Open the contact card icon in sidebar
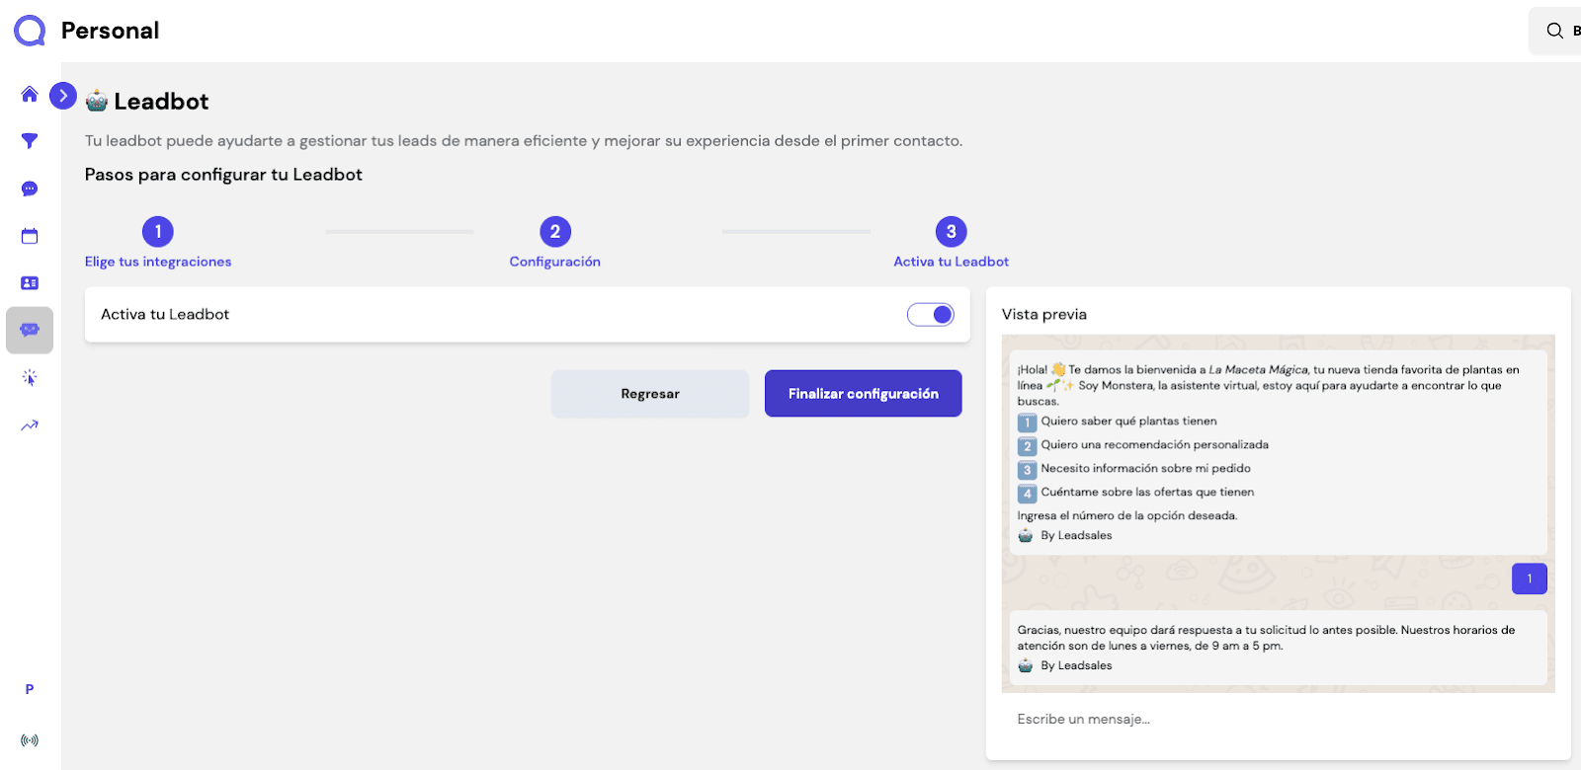This screenshot has width=1581, height=770. [x=30, y=283]
